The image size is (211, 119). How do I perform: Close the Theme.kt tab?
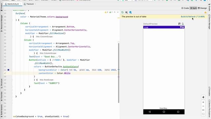click(x=35, y=4)
